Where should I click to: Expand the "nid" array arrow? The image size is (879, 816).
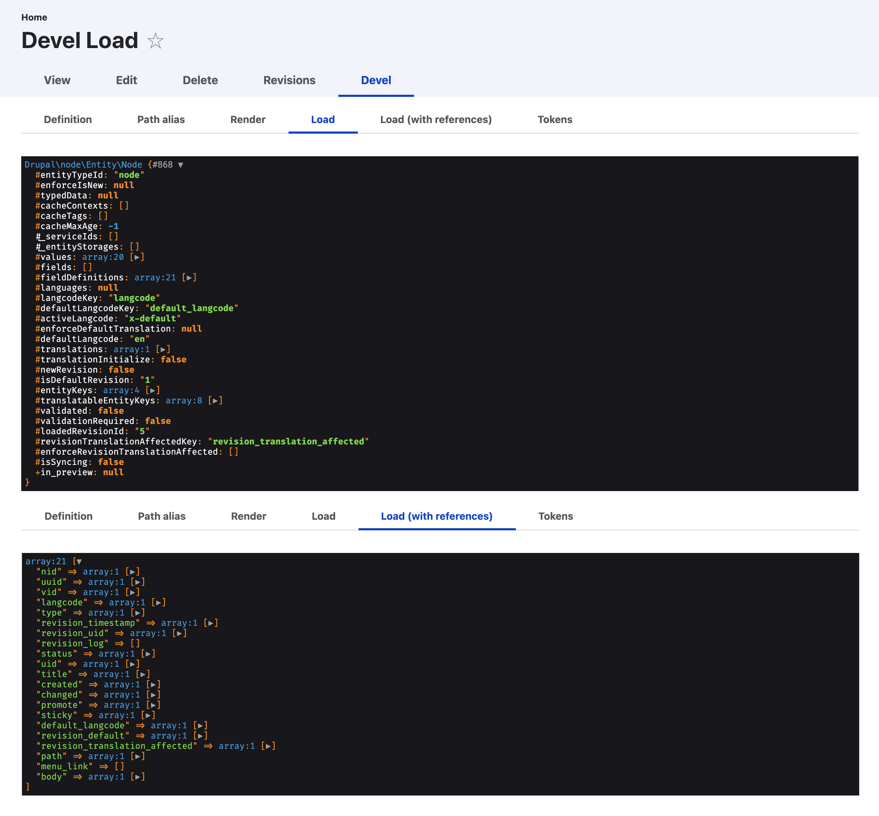[133, 572]
